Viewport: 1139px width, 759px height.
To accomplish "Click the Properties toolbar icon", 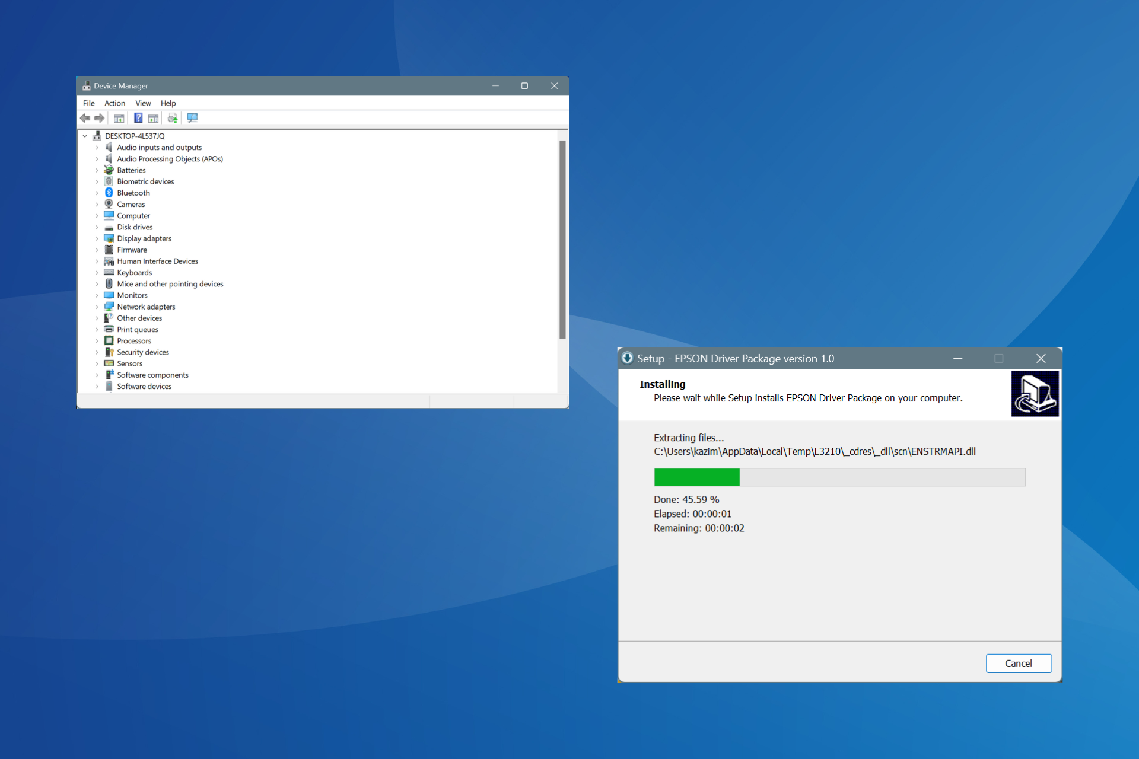I will point(153,118).
